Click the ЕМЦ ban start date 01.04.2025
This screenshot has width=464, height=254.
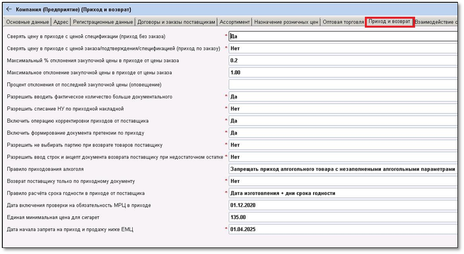343,229
